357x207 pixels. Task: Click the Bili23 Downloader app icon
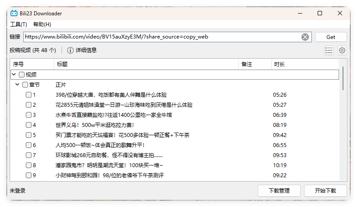[14, 13]
